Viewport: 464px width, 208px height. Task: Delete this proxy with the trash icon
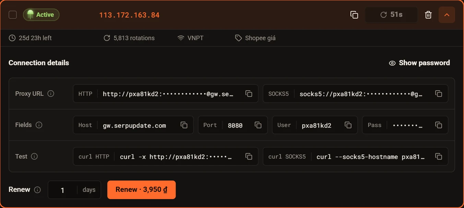[x=428, y=15]
